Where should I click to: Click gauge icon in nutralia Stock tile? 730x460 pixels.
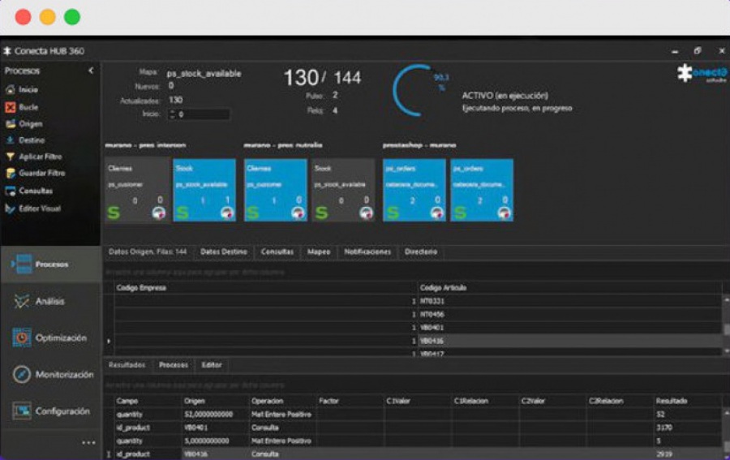point(366,213)
